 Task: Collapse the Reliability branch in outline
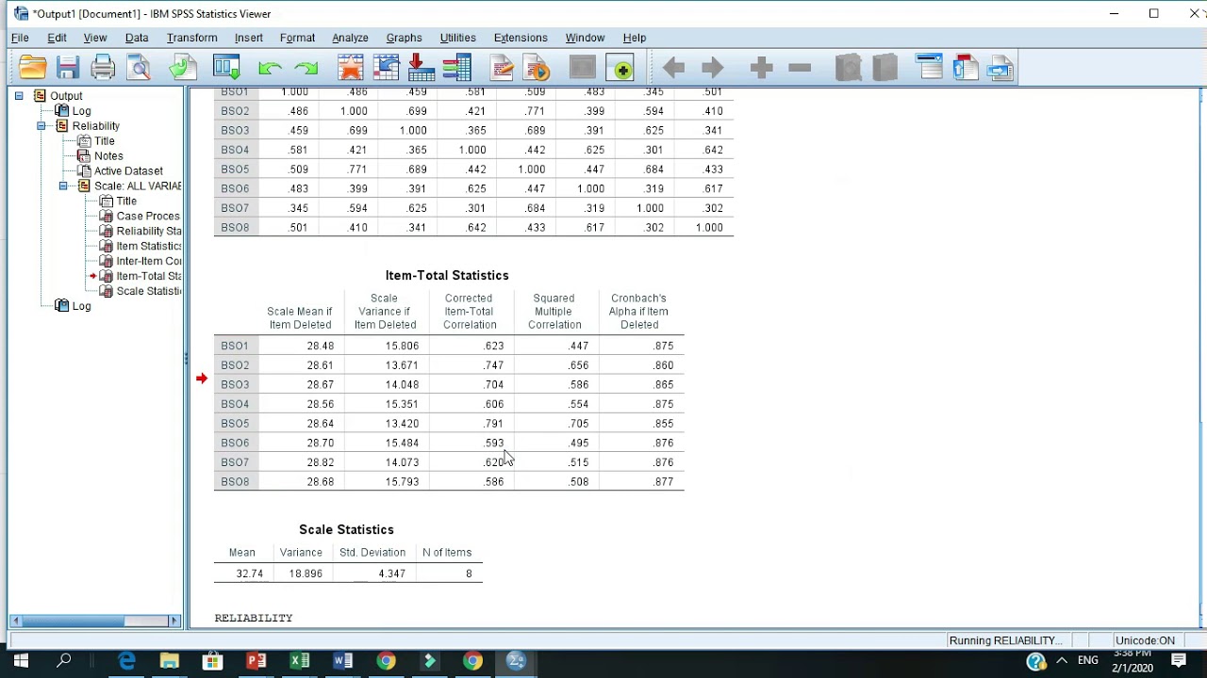[x=41, y=126]
